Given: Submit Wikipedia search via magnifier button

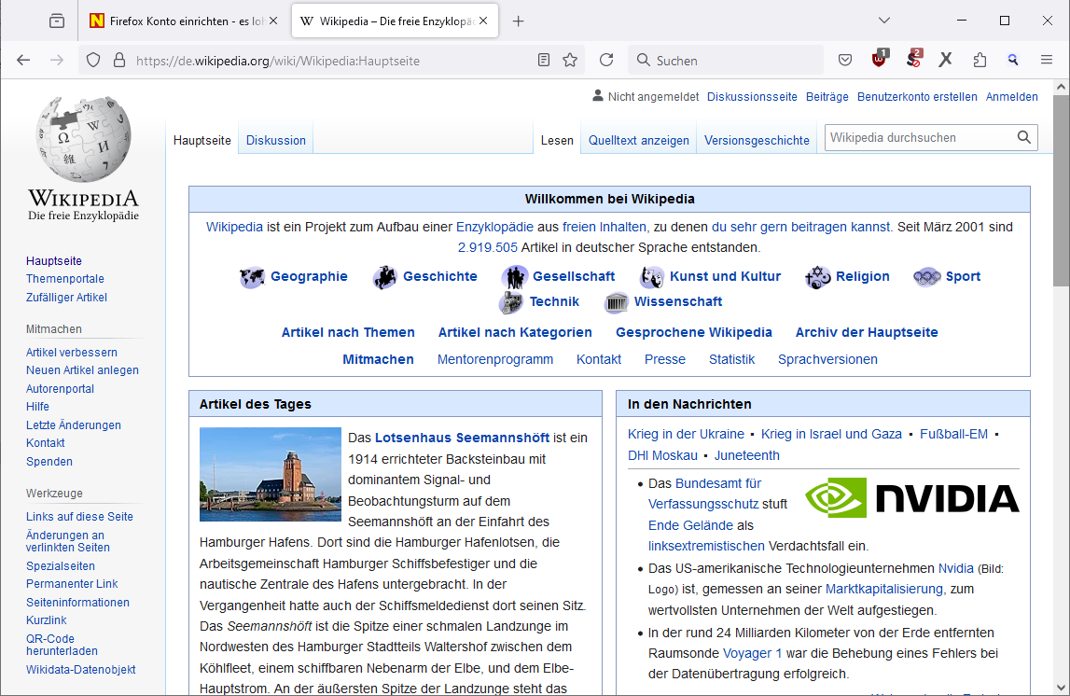Looking at the screenshot, I should tap(1023, 137).
